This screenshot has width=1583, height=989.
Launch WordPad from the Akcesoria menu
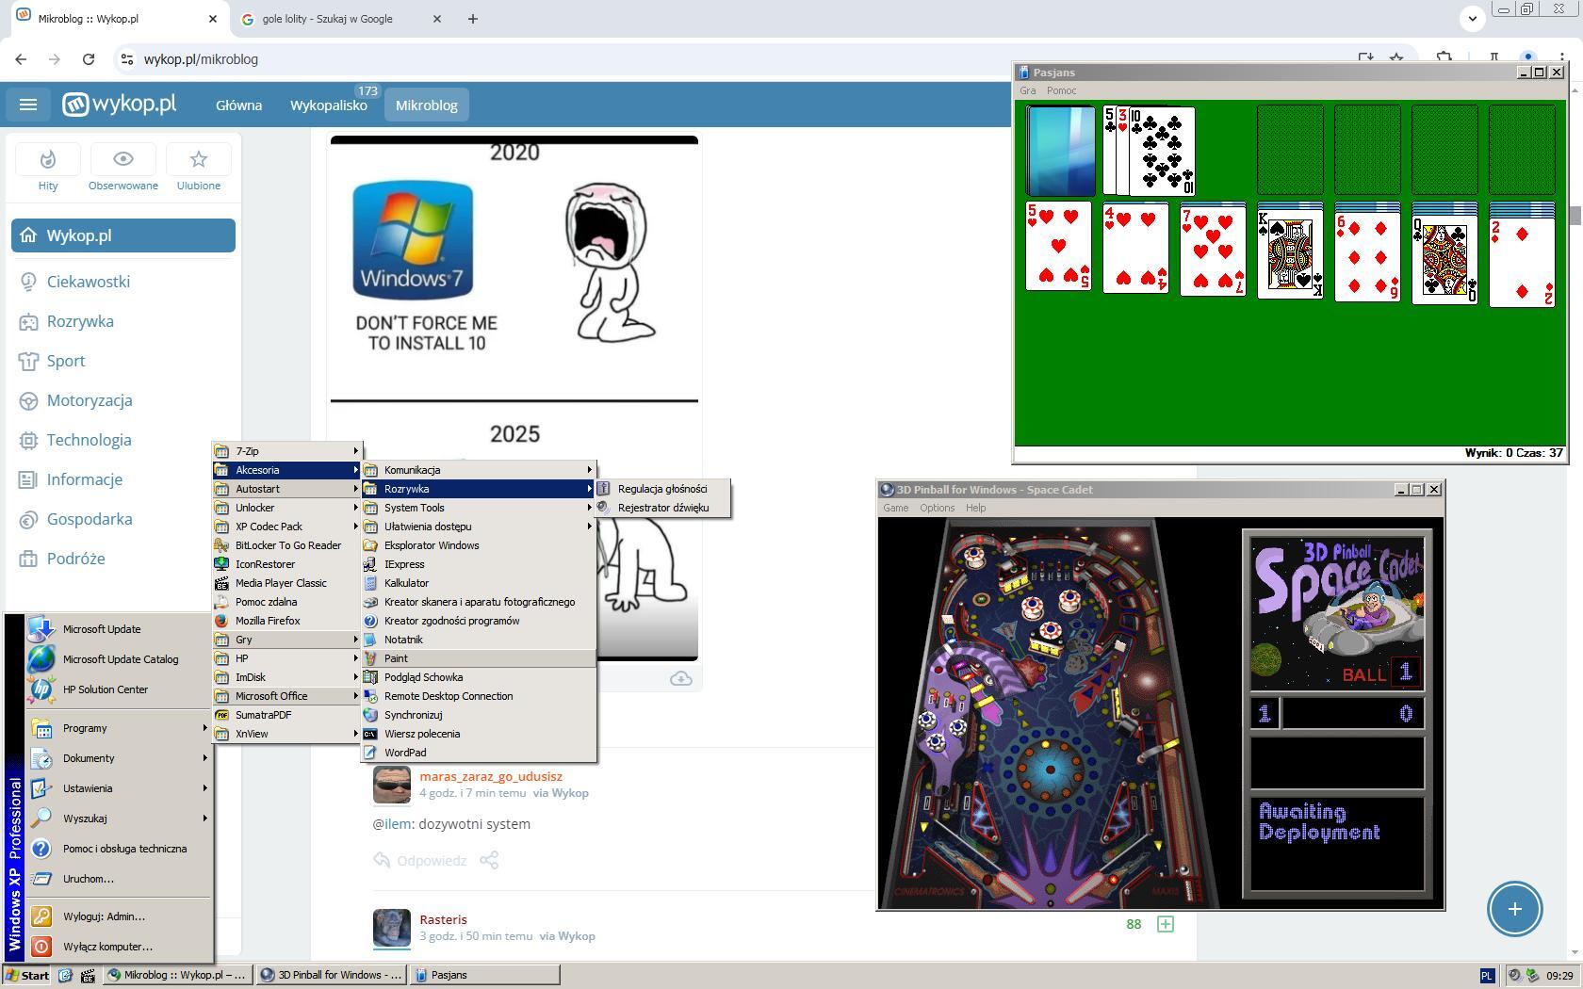point(479,753)
